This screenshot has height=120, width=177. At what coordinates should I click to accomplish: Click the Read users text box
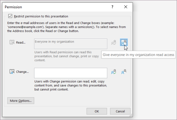pos(71,44)
